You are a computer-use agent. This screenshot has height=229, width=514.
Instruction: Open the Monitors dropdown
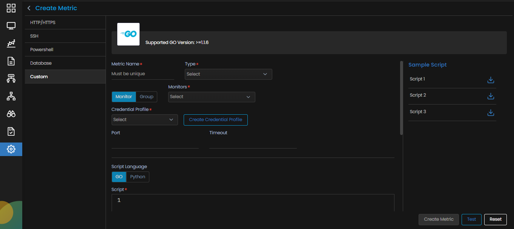click(212, 97)
